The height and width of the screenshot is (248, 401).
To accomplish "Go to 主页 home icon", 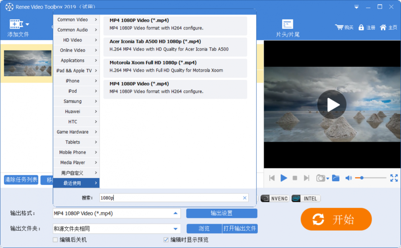I will (x=383, y=28).
